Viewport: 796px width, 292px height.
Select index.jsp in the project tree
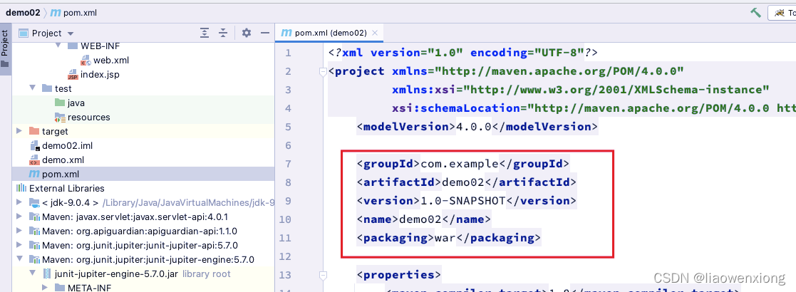click(100, 75)
